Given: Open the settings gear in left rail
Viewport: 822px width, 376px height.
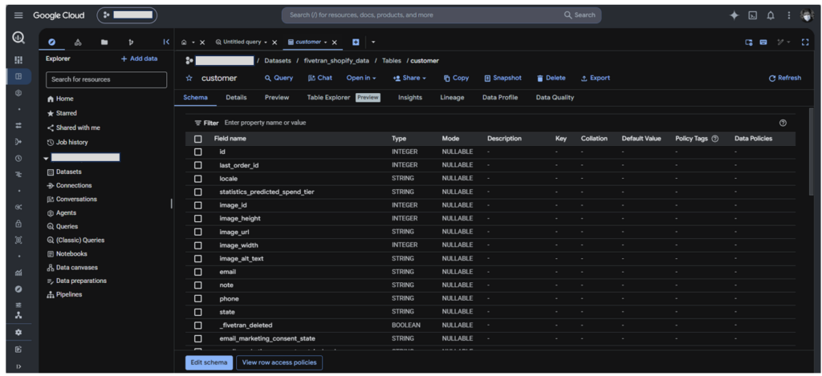Looking at the screenshot, I should point(18,333).
